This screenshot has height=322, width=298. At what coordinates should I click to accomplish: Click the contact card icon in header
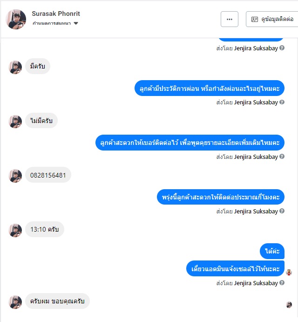point(255,19)
